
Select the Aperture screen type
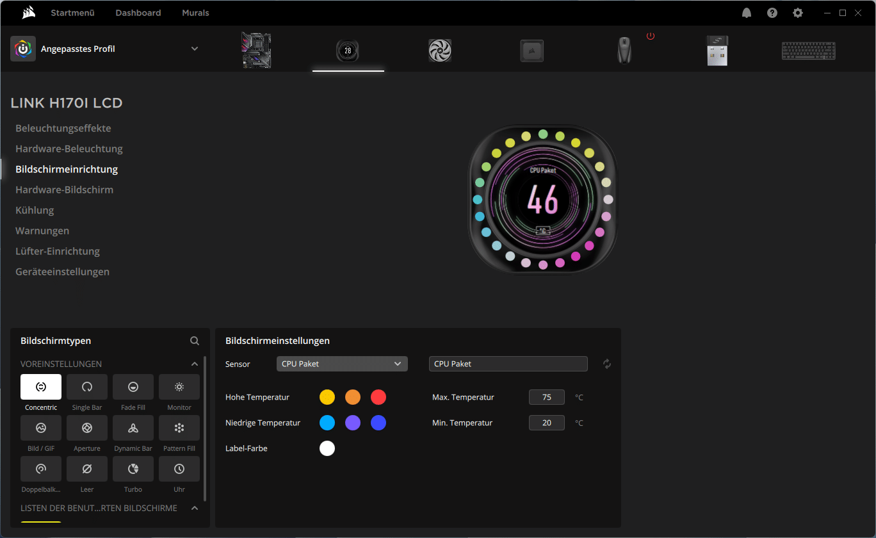pos(87,428)
